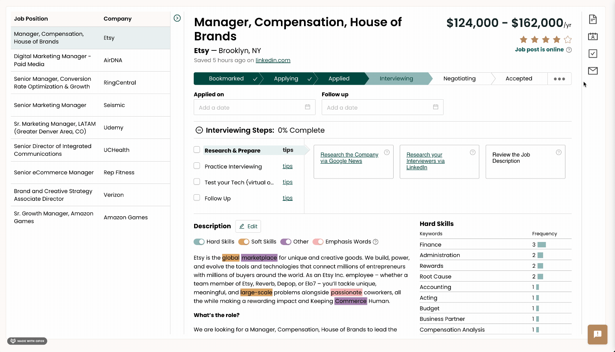Open Research the Company via Google News link
Image resolution: width=615 pixels, height=352 pixels.
tap(349, 158)
